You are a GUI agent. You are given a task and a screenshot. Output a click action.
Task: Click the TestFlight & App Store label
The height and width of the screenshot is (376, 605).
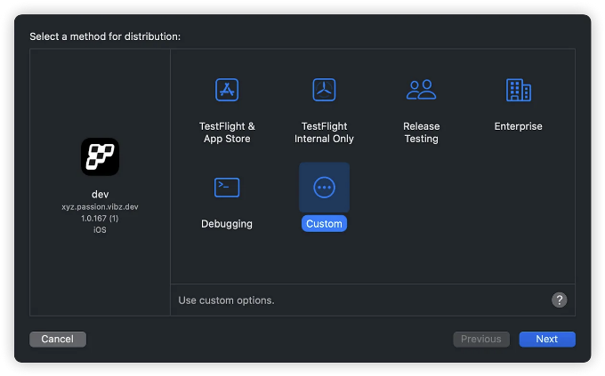pos(227,132)
